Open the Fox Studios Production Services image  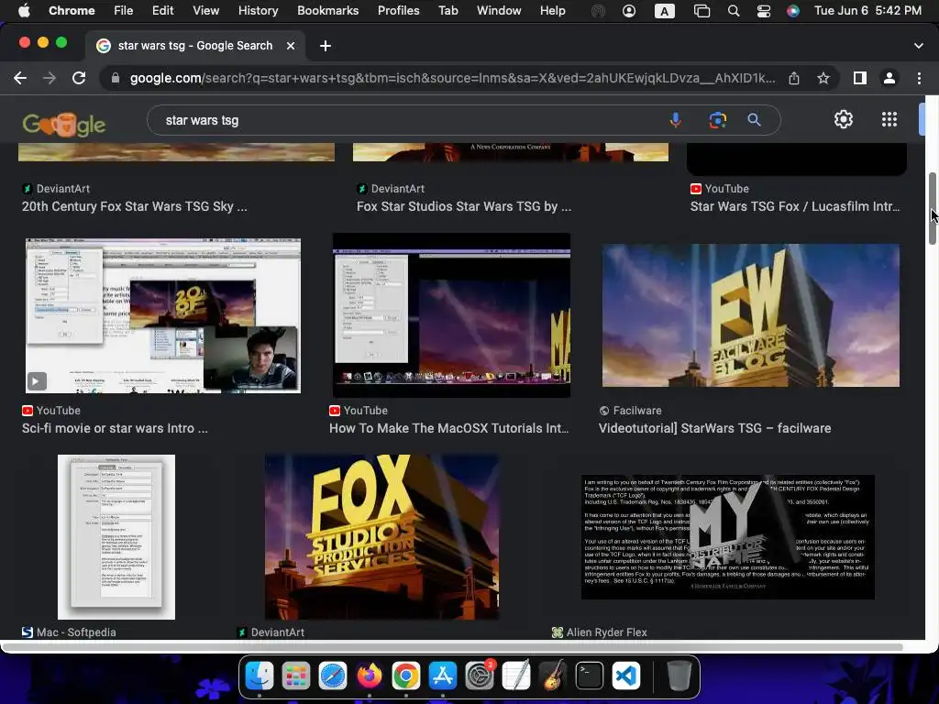coord(381,537)
